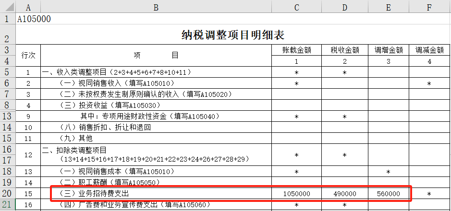Click the 行次 header cell
This screenshot has height=211, width=451.
28,55
